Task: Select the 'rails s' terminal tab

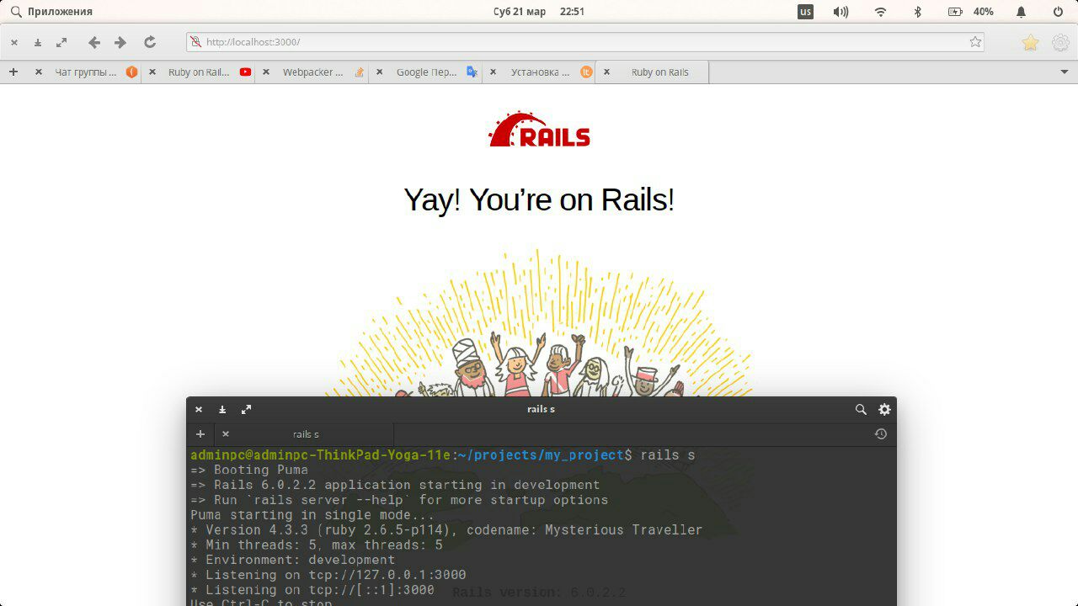Action: 306,434
